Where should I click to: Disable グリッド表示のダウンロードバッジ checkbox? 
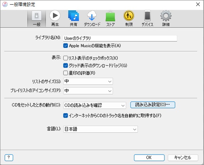[65, 65]
